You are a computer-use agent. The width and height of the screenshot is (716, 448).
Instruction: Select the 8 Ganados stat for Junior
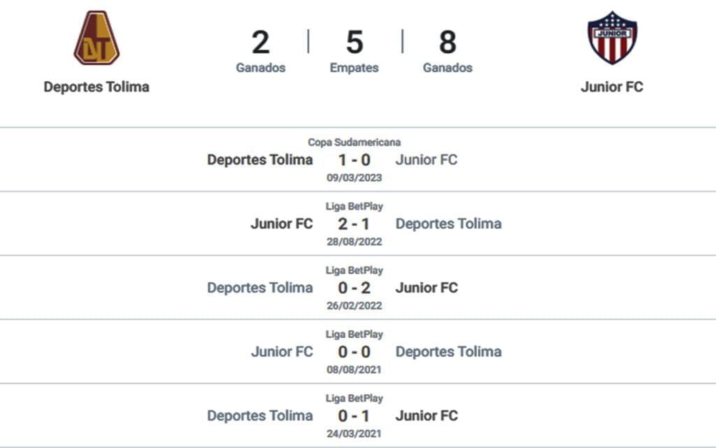click(447, 51)
